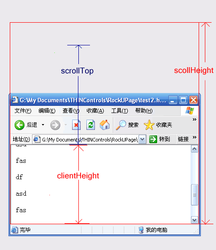Click the My Computer (我的电脑) zone icon
This screenshot has height=250, width=216.
[x=141, y=230]
